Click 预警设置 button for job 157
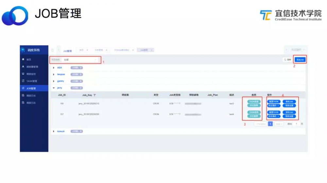Viewport: 327px width, 183px height. [289, 116]
